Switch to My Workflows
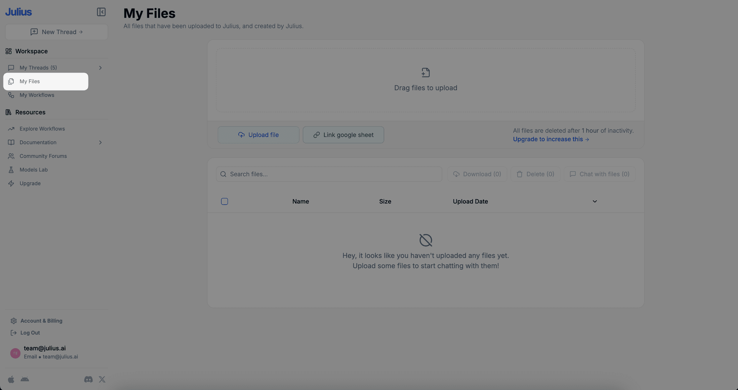738x390 pixels. [36, 95]
